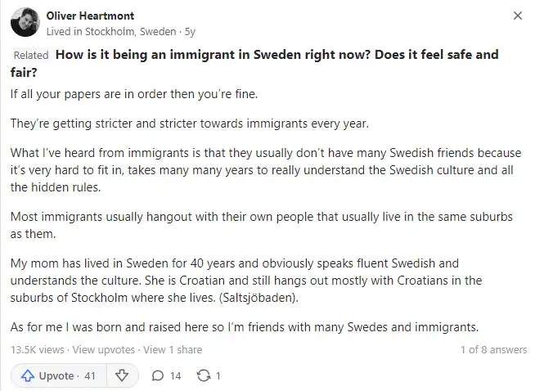The image size is (535, 391).
Task: Click the Upvote 41 button label
Action: click(67, 375)
